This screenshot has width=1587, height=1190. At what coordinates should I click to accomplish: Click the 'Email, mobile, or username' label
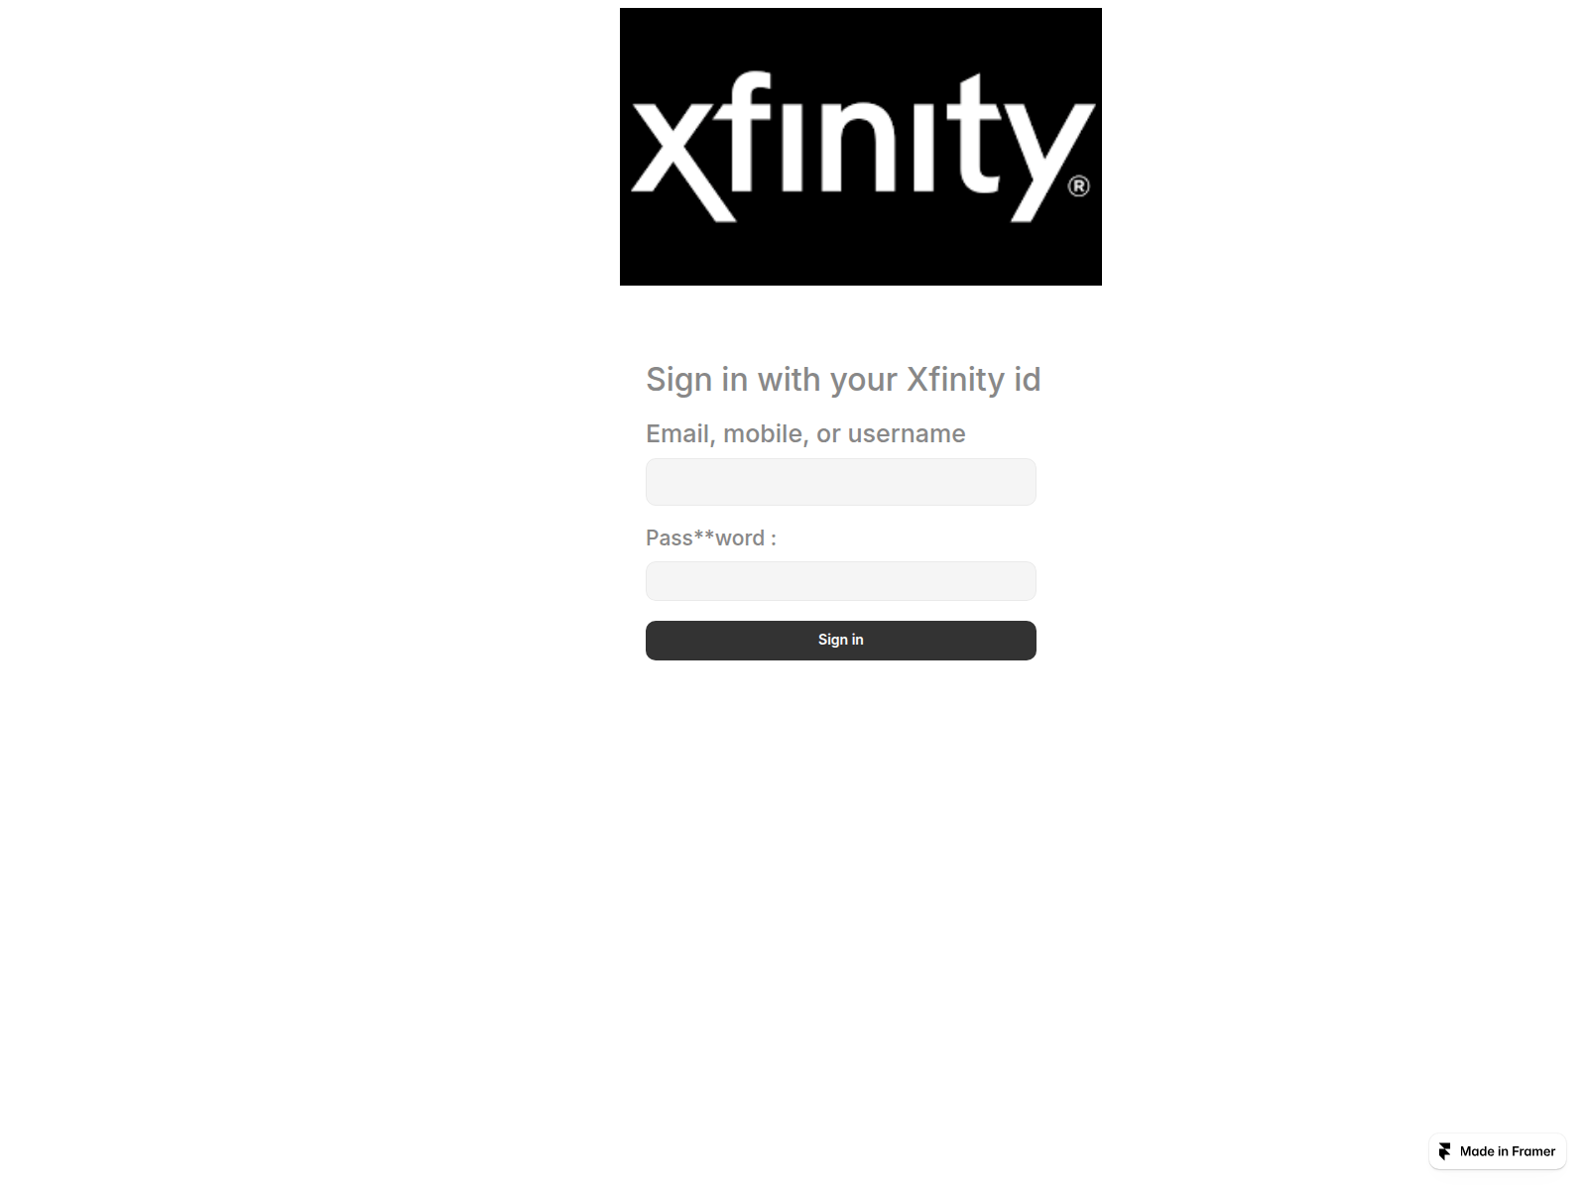coord(805,434)
